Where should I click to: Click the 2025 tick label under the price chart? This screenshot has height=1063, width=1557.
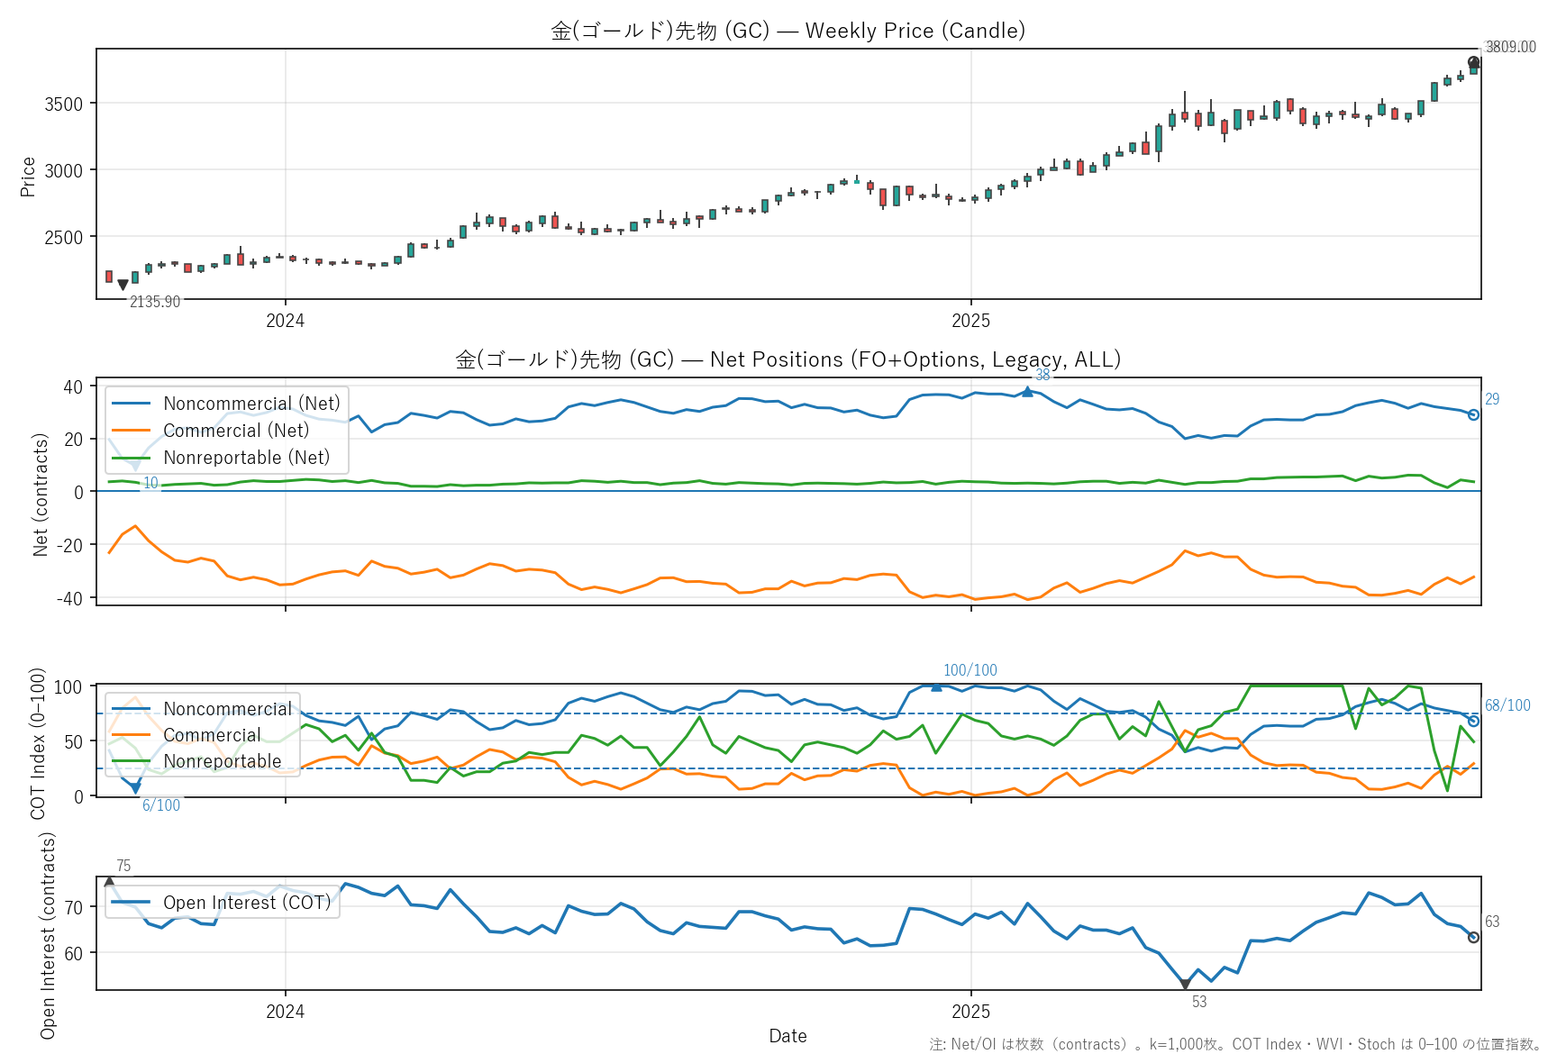coord(970,321)
